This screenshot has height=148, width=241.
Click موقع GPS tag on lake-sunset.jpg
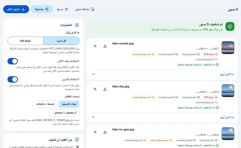click(x=210, y=54)
